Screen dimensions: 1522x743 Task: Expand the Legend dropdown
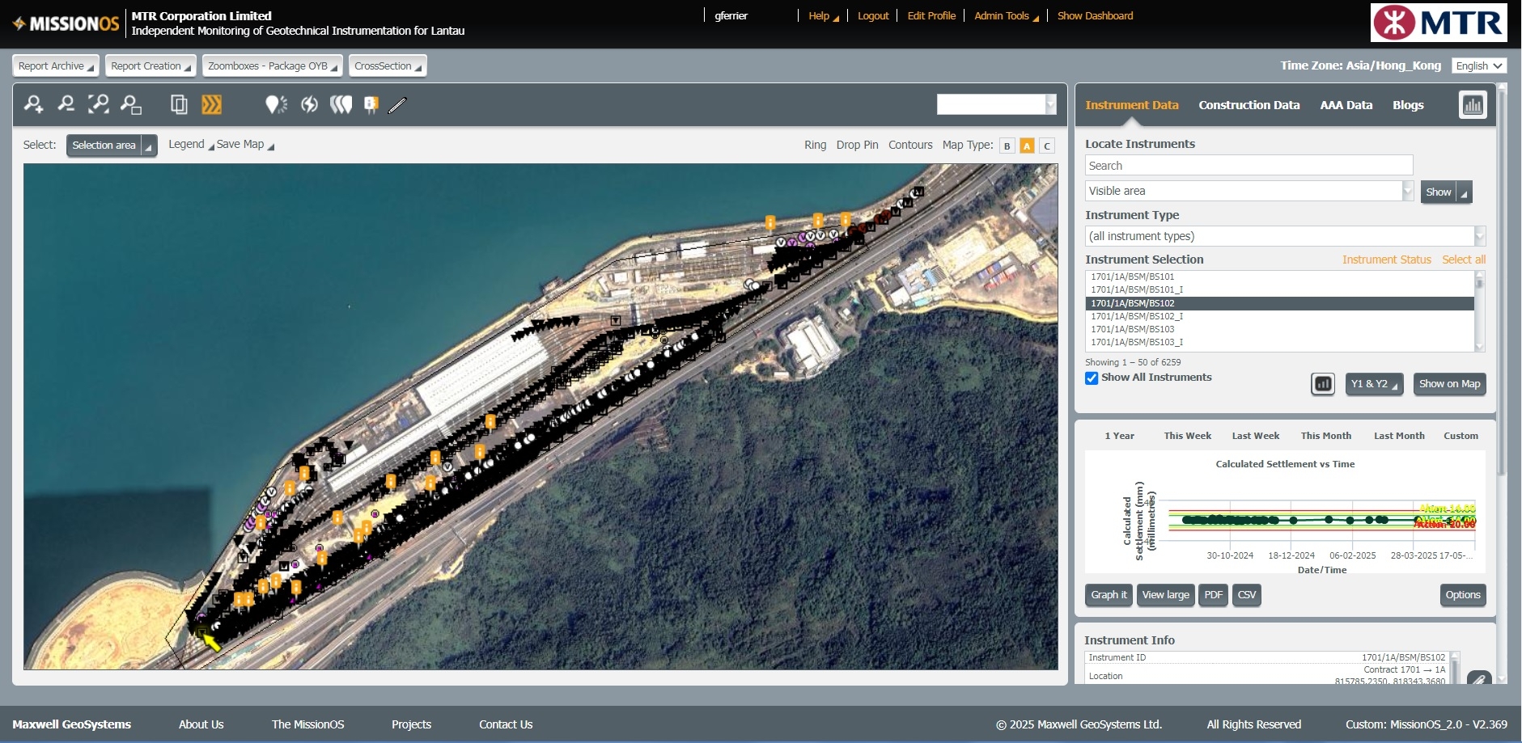[191, 145]
